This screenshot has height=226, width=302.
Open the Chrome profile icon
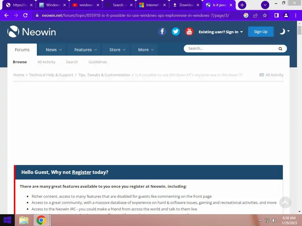pyautogui.click(x=286, y=15)
